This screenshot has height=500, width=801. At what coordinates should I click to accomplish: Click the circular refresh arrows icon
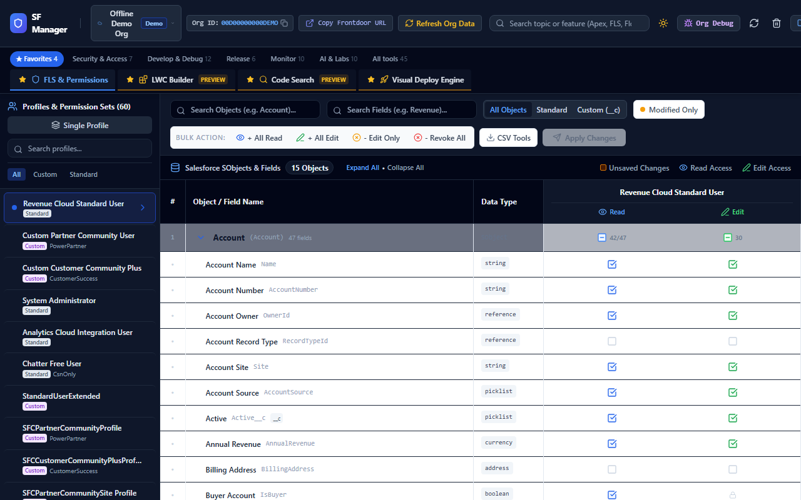pos(754,23)
